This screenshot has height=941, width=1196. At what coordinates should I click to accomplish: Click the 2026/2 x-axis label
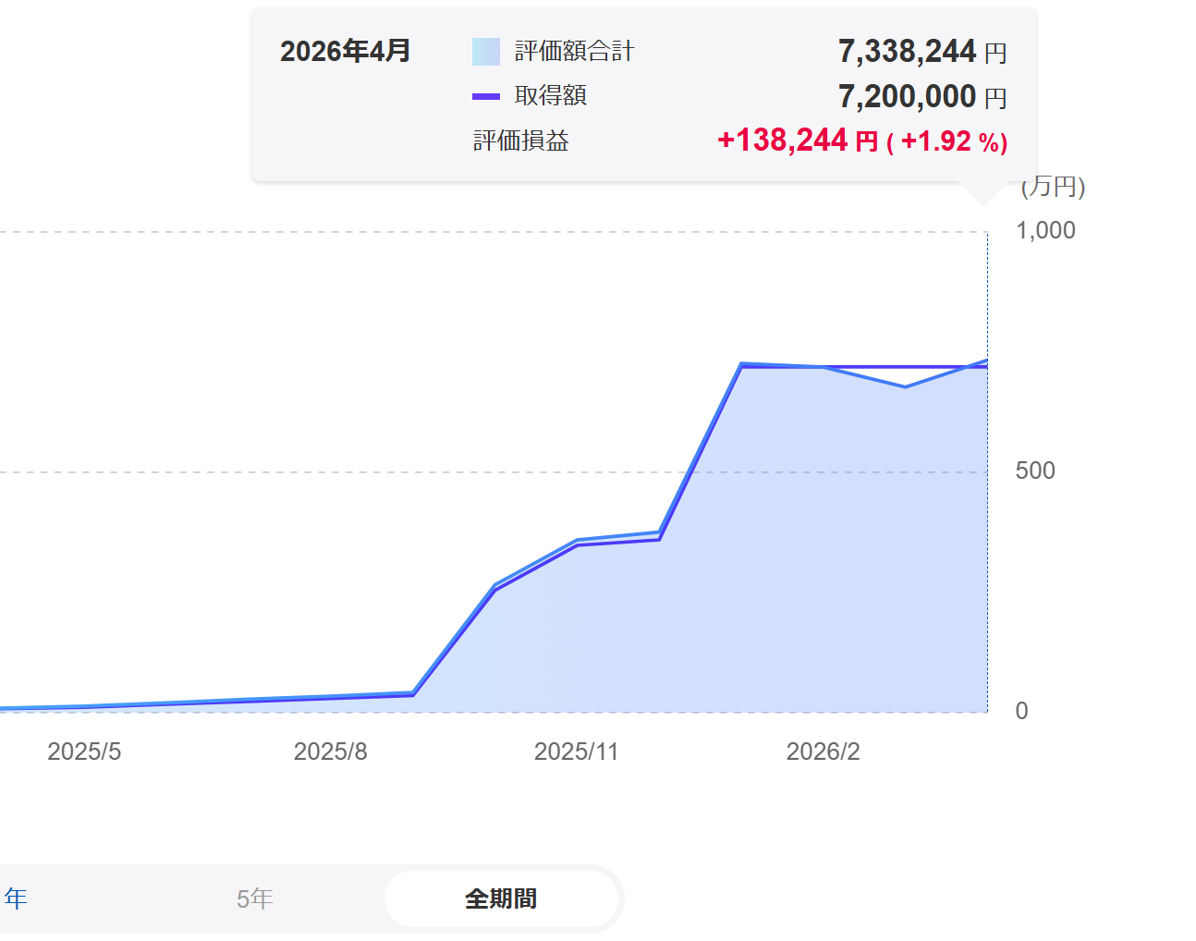[823, 752]
